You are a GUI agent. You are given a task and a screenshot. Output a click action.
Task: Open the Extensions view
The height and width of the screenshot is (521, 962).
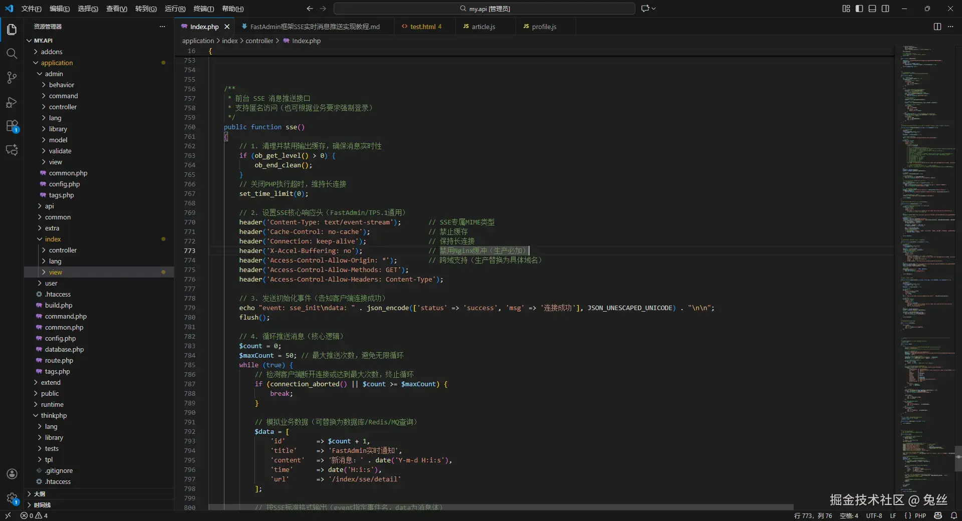coord(12,126)
